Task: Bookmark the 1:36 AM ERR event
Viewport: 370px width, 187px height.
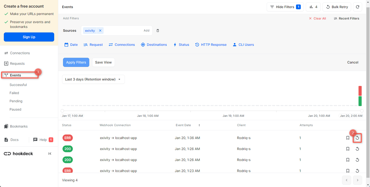Action: (x=348, y=138)
